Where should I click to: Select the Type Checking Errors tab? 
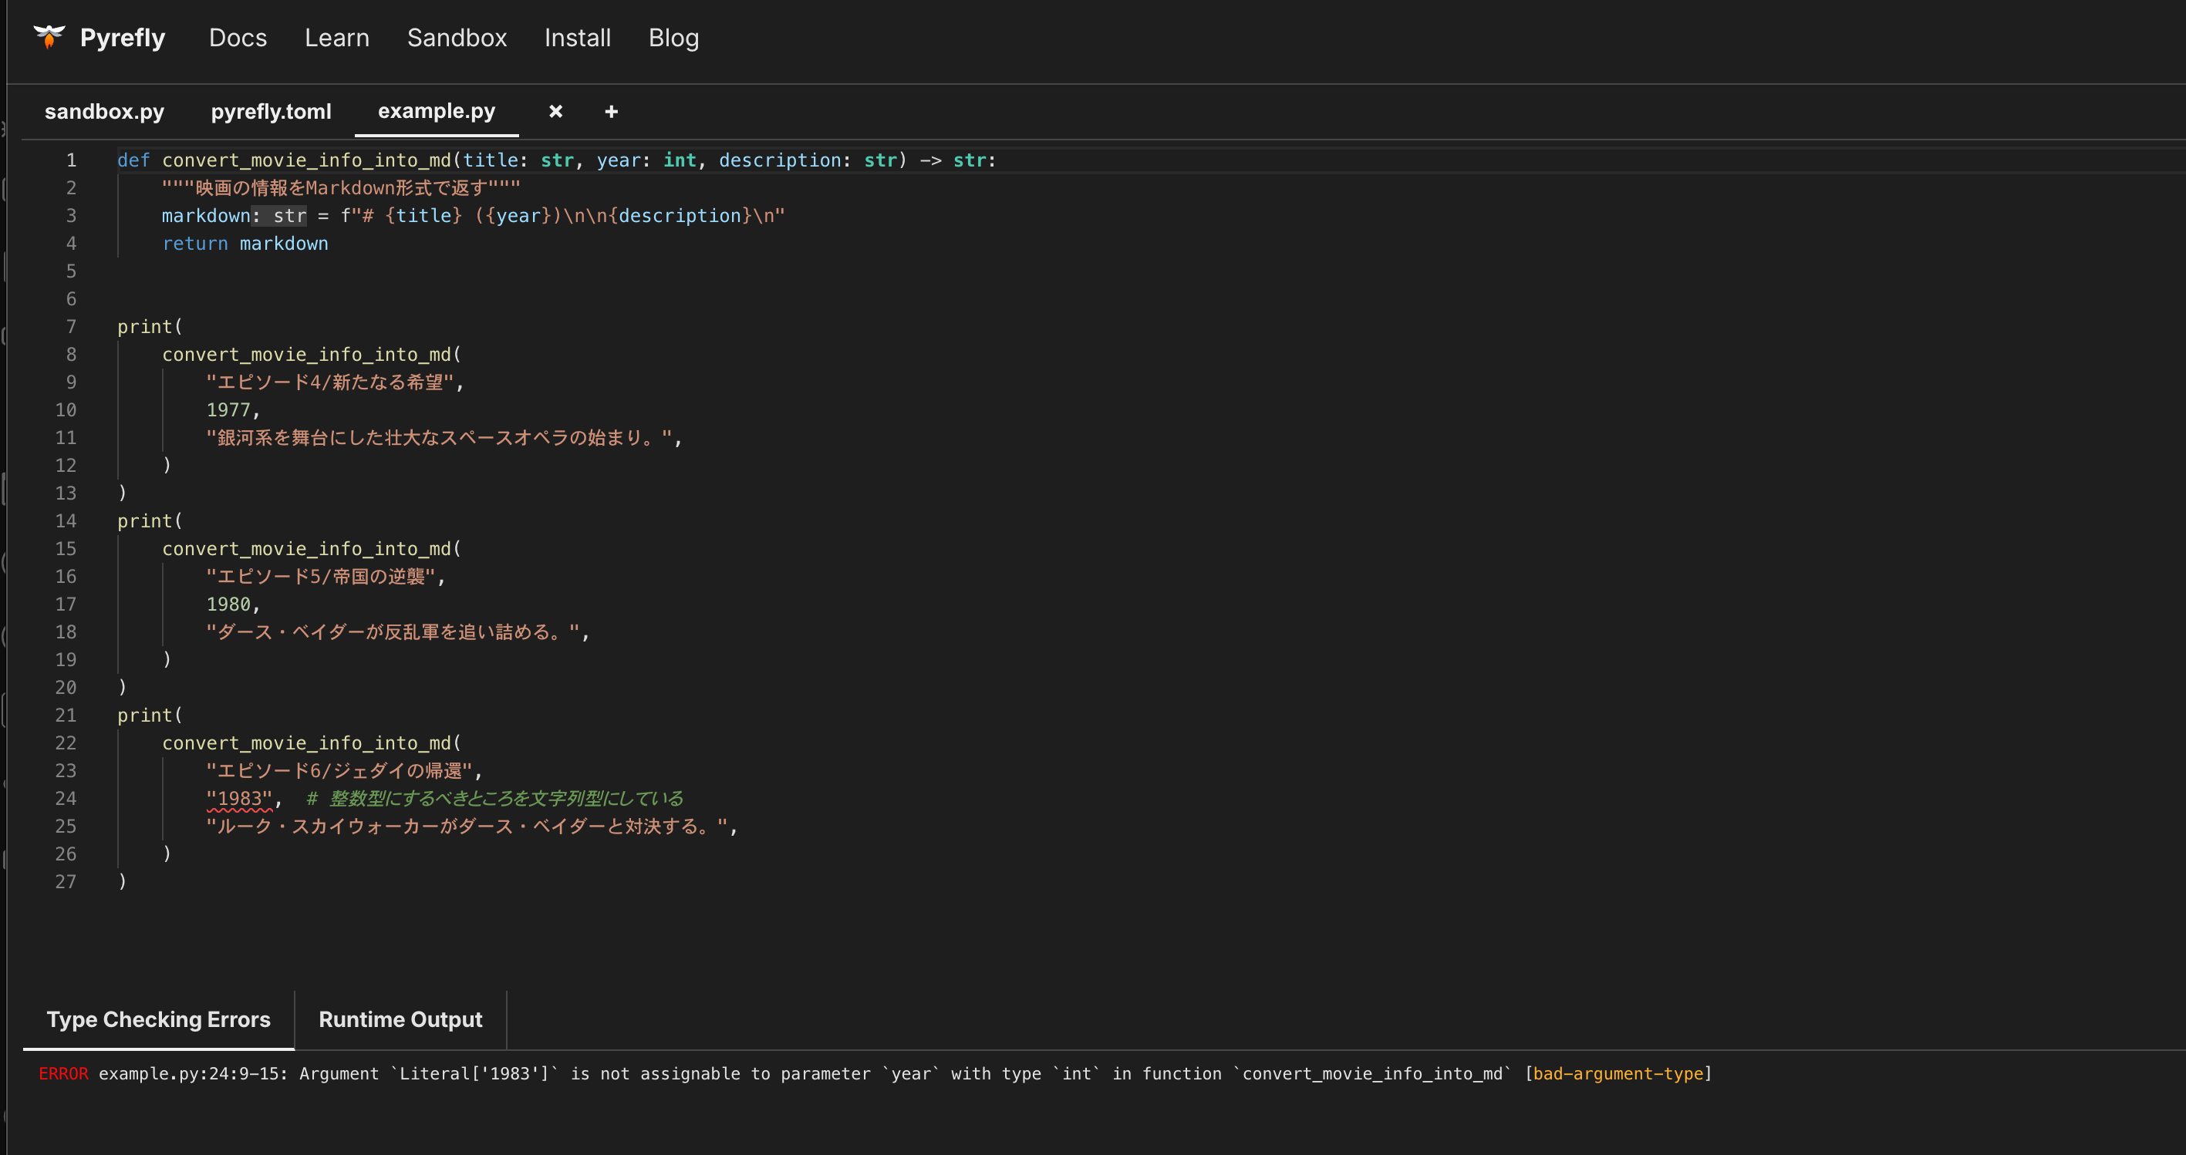coord(159,1019)
